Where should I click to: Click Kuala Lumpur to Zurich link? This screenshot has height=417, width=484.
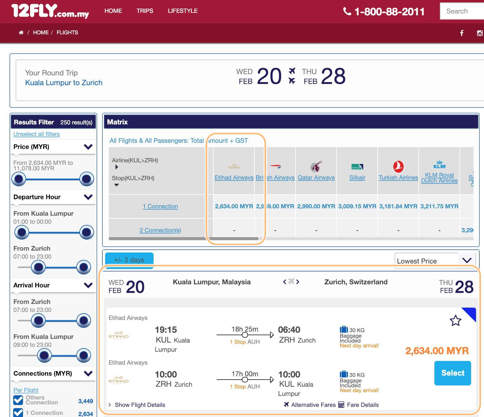tap(64, 83)
